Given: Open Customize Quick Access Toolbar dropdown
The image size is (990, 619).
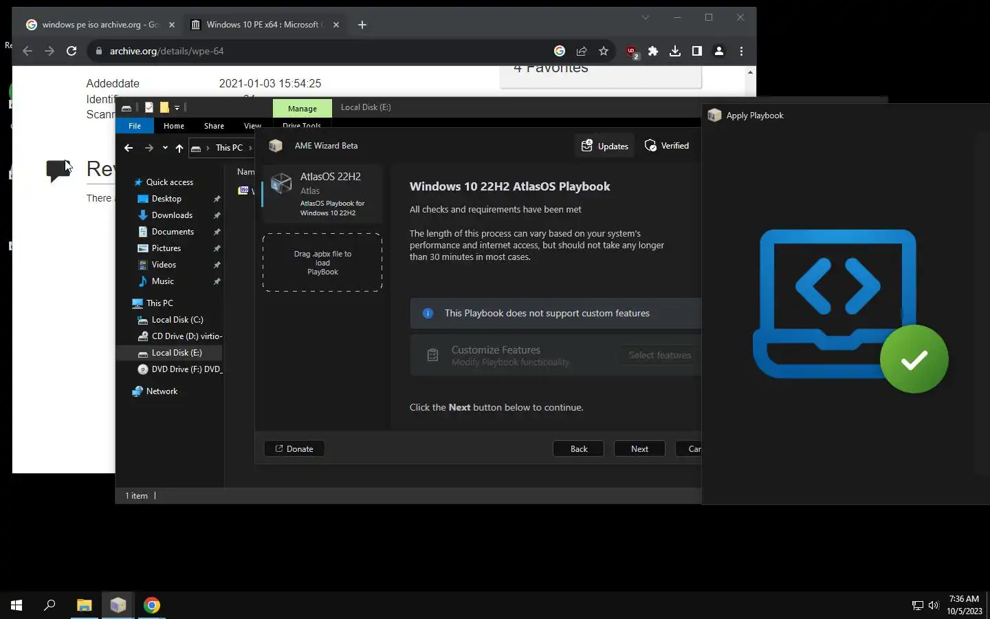Looking at the screenshot, I should click(177, 107).
